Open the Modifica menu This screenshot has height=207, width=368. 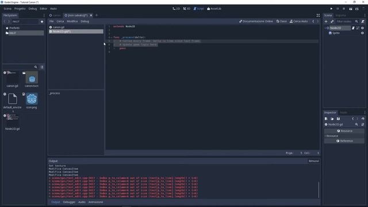[72, 21]
